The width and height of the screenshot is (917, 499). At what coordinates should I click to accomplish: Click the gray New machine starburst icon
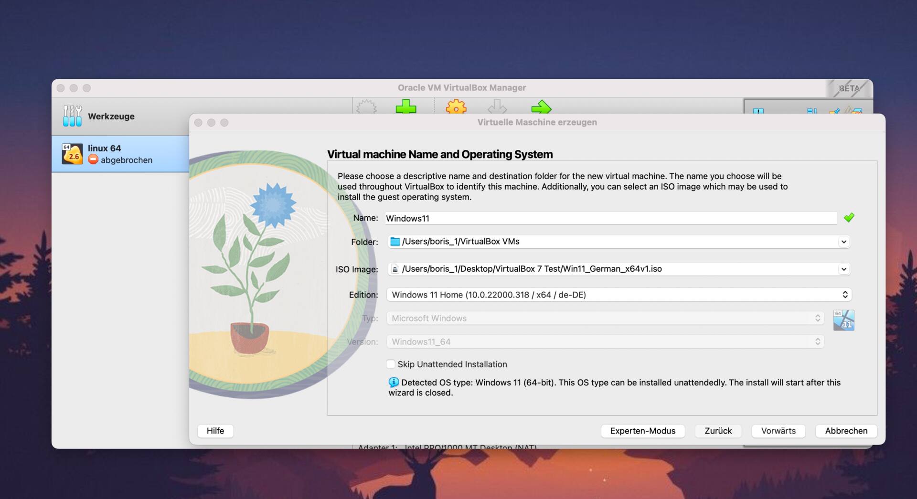[367, 106]
